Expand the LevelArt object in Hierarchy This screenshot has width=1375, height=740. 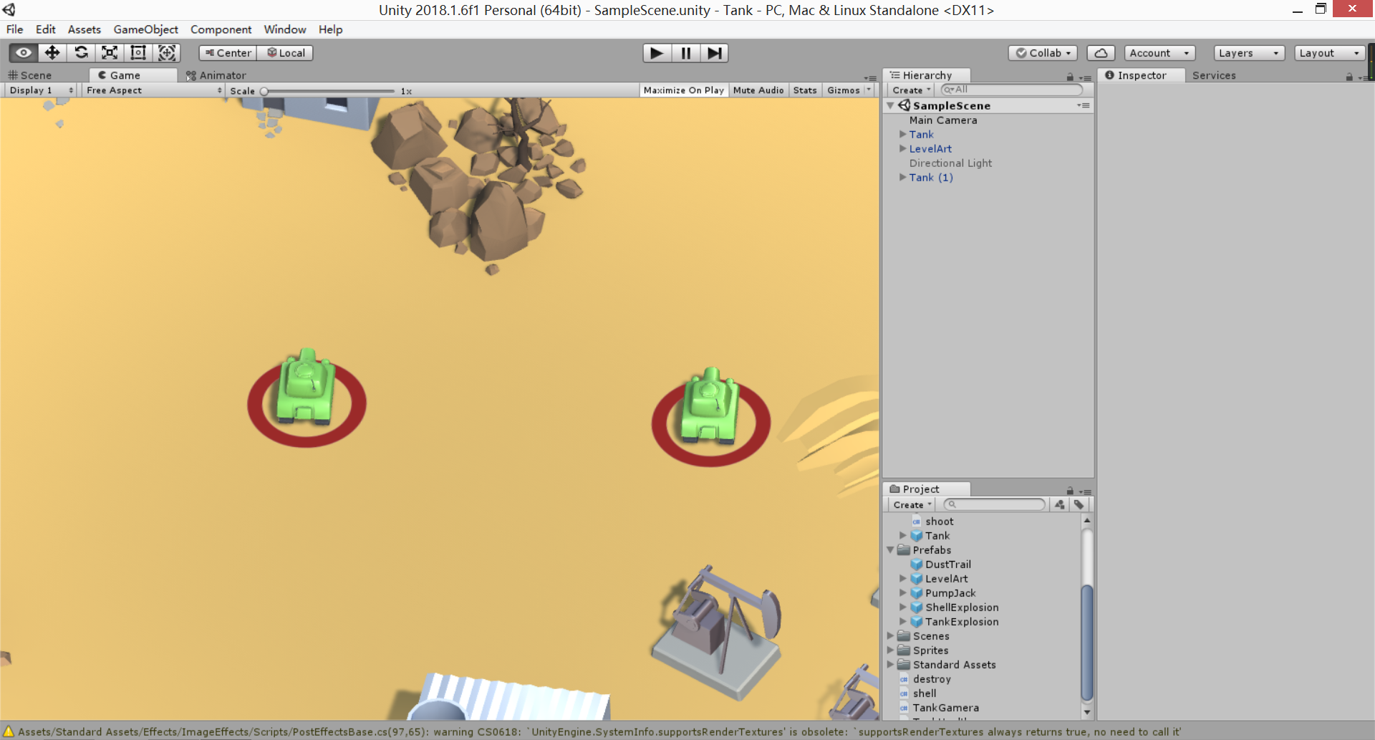click(x=903, y=149)
